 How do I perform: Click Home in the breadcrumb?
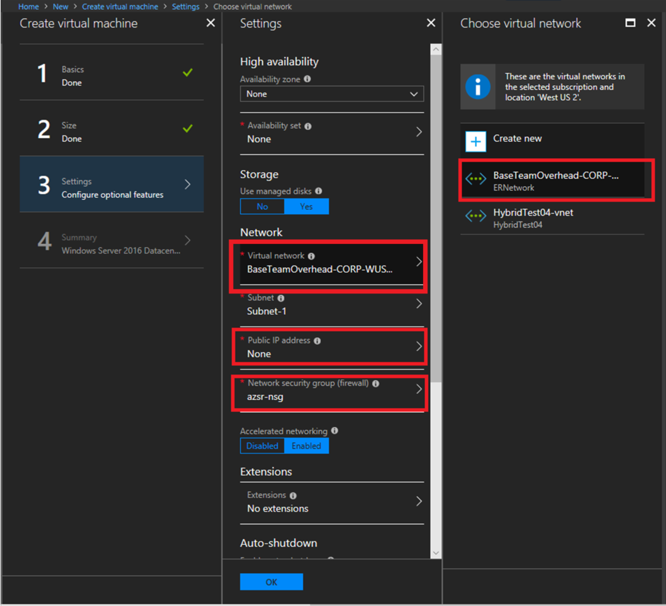[28, 6]
